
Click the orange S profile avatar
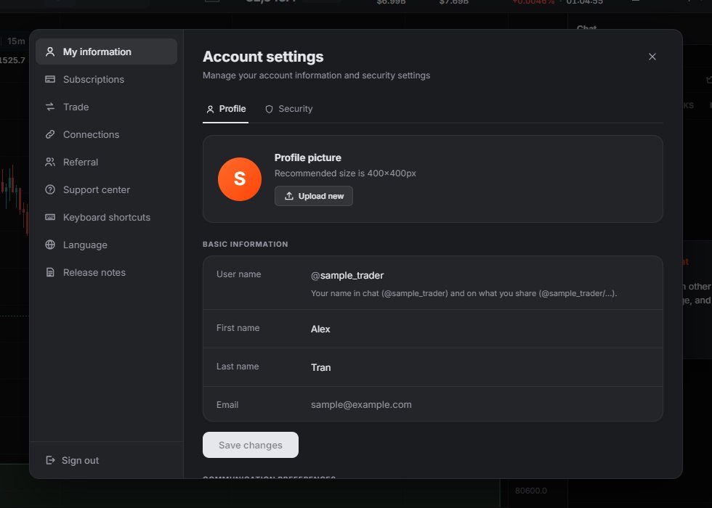click(x=240, y=179)
